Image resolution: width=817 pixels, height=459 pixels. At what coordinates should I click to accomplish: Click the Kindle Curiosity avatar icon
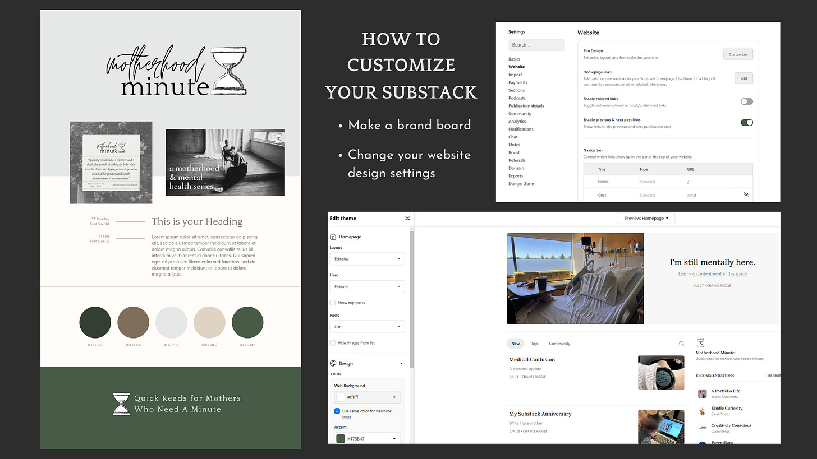702,411
